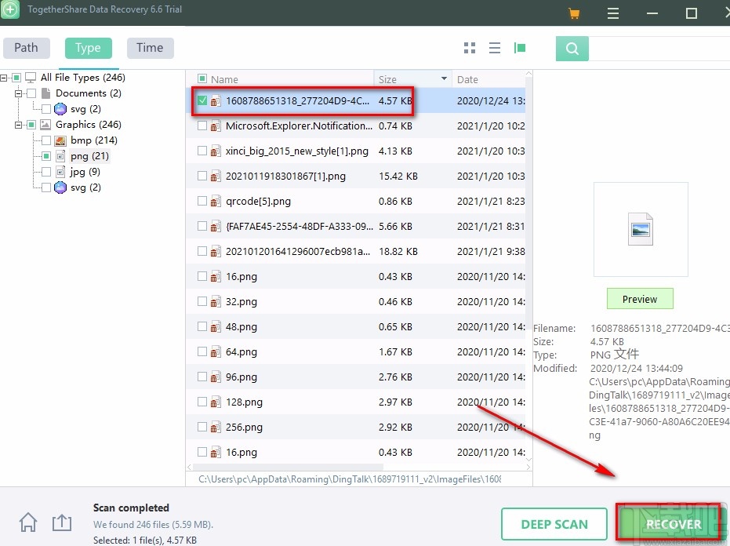Click the export icon in the bottom bar
Screen dimensions: 730x546
pos(62,522)
